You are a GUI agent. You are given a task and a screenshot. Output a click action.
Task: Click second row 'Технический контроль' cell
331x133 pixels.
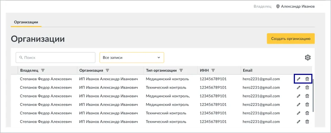(x=166, y=88)
